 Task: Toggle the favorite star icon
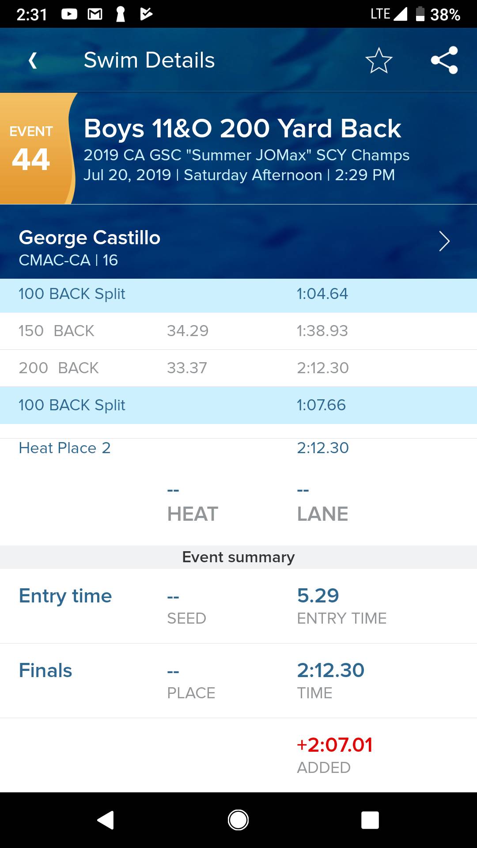pyautogui.click(x=379, y=61)
